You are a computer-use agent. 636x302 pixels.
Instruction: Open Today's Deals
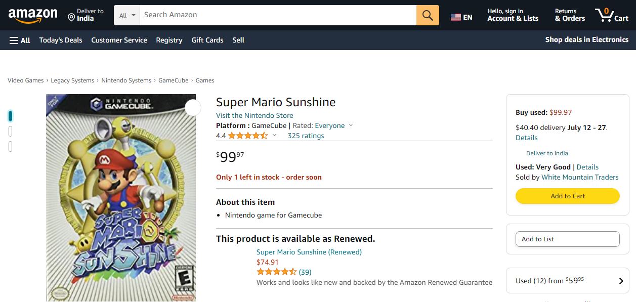point(60,40)
